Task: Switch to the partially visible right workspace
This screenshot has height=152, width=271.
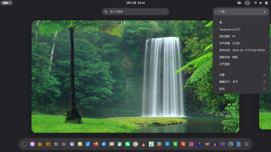Action: pyautogui.click(x=265, y=112)
